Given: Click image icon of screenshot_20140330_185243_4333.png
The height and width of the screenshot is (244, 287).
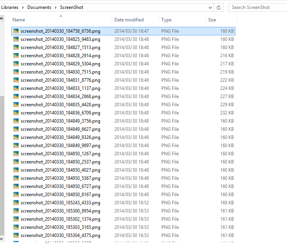Looking at the screenshot, I should point(16,203).
